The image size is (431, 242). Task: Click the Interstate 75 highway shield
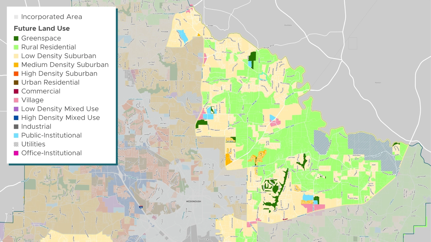pyautogui.click(x=141, y=208)
